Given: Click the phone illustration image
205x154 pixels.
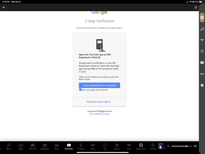Looking at the screenshot, I should pos(100,45).
